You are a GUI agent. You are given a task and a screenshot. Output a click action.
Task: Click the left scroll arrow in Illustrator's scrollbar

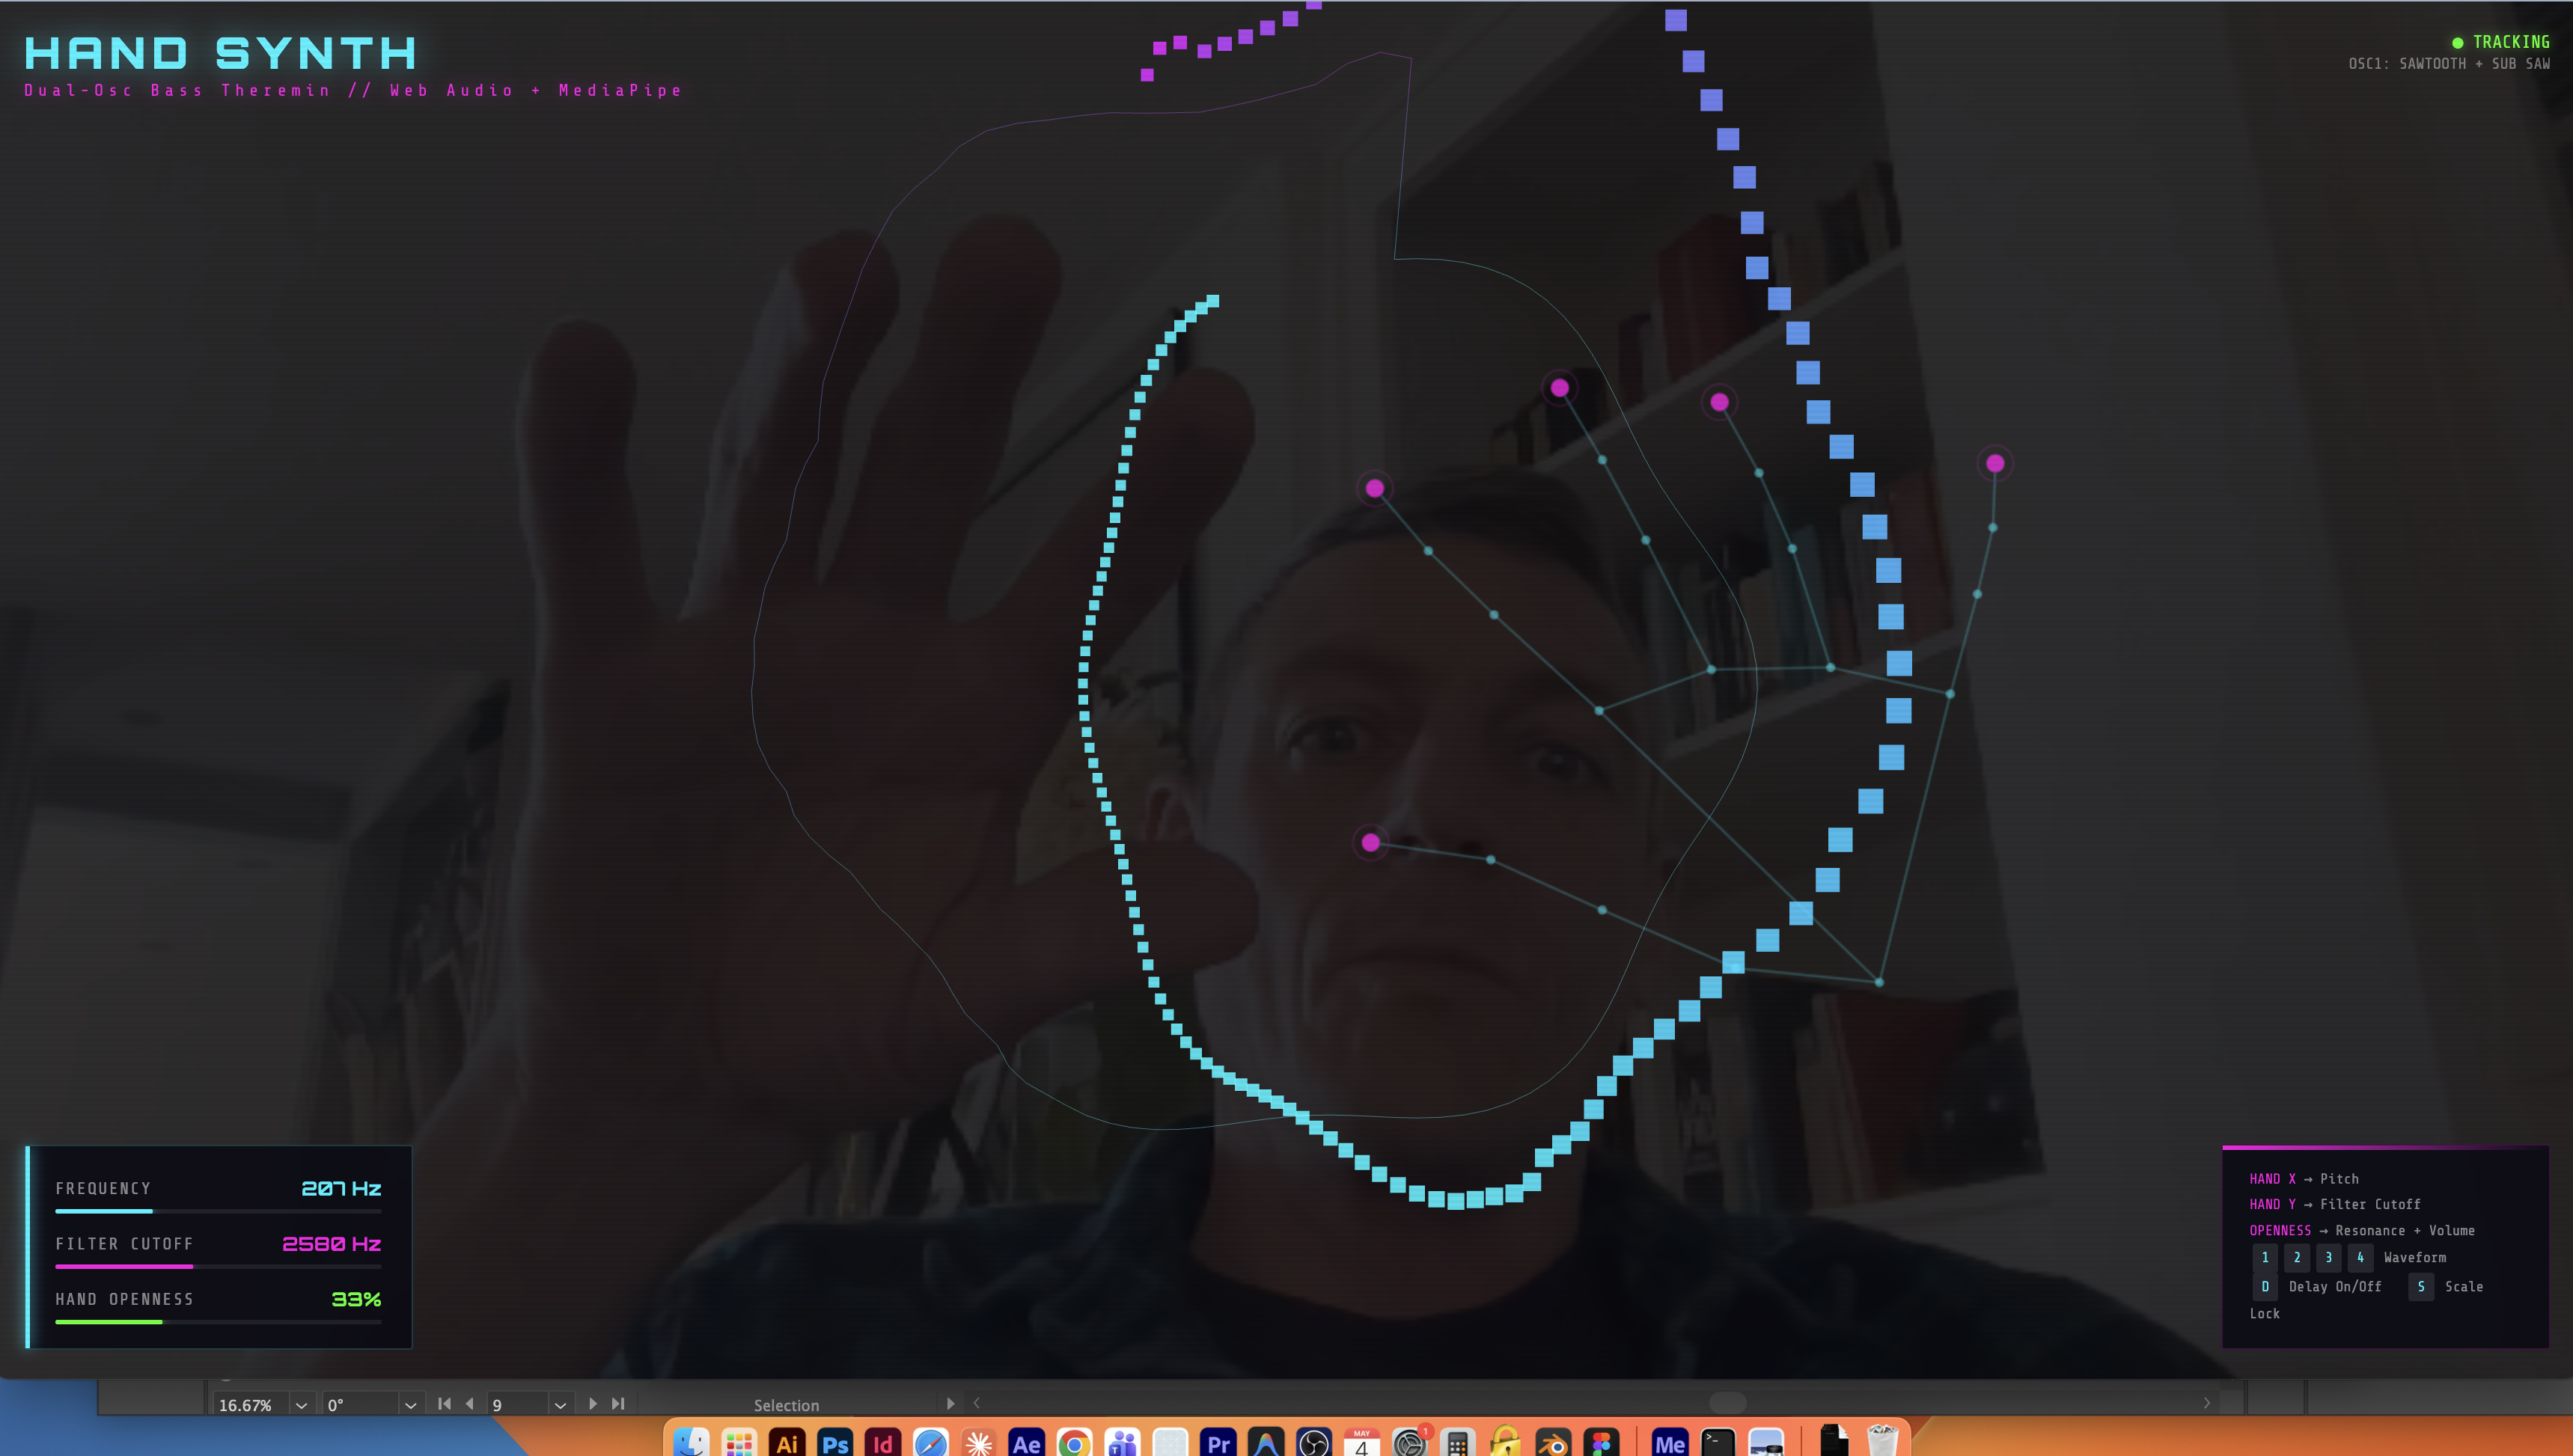point(977,1403)
